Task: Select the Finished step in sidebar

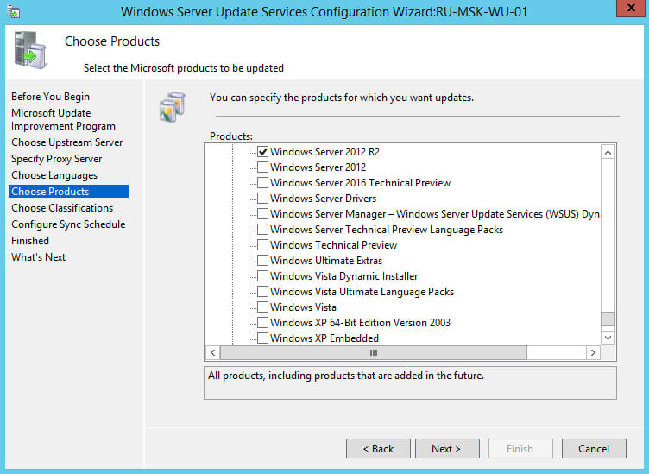Action: coord(30,241)
